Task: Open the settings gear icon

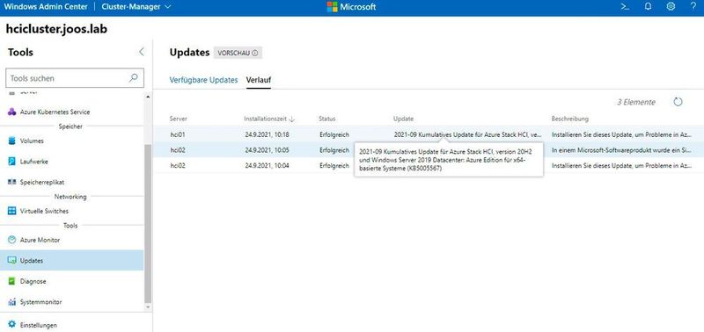Action: pos(671,7)
